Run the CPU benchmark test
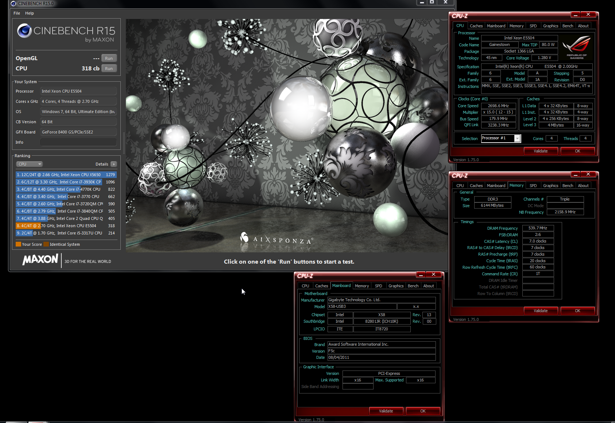Screen dimensions: 615x423 pos(109,69)
